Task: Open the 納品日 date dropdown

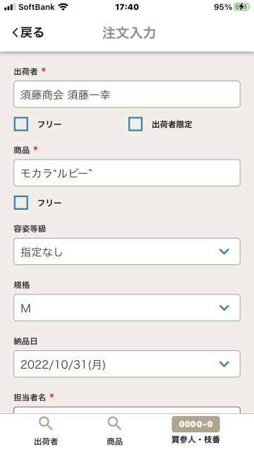Action: point(127,364)
